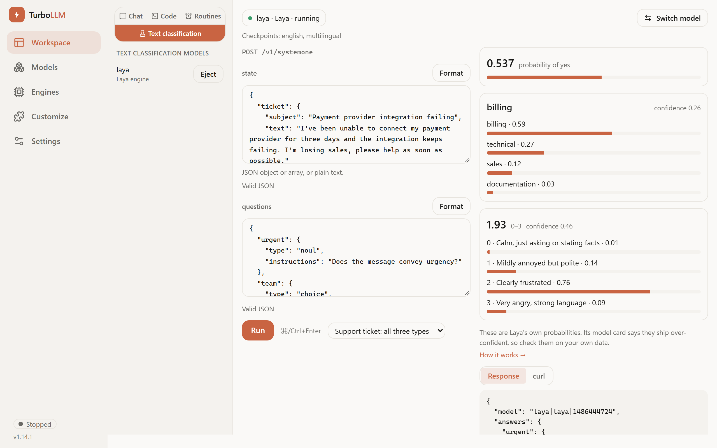717x448 pixels.
Task: Click 'Checkpoints: english, multilingual' text
Action: pyautogui.click(x=291, y=36)
